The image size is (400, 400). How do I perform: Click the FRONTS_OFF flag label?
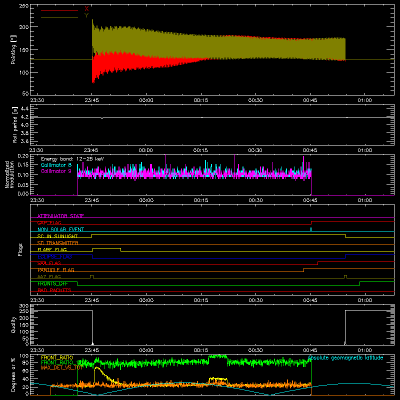(x=52, y=283)
